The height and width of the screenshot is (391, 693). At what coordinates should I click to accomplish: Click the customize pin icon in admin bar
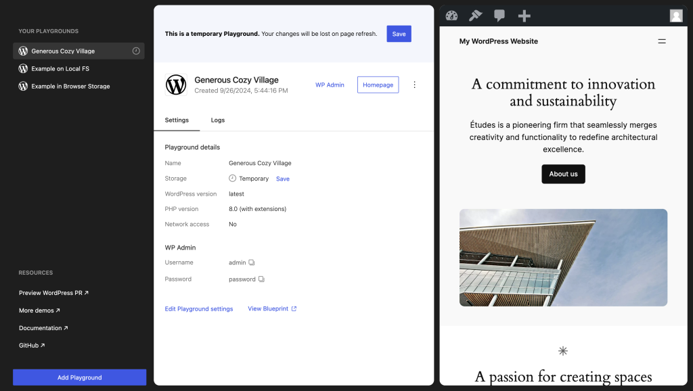[476, 16]
